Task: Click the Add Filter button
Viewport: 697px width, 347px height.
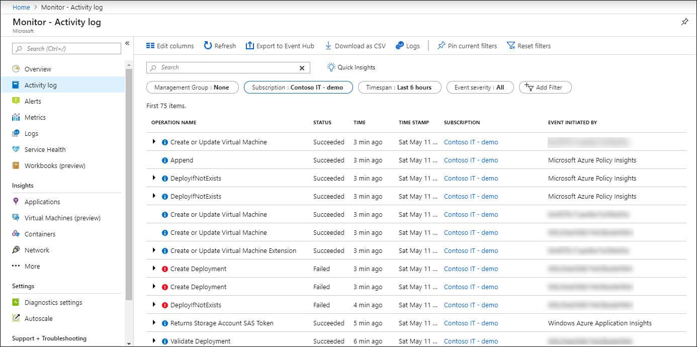Action: pyautogui.click(x=545, y=88)
